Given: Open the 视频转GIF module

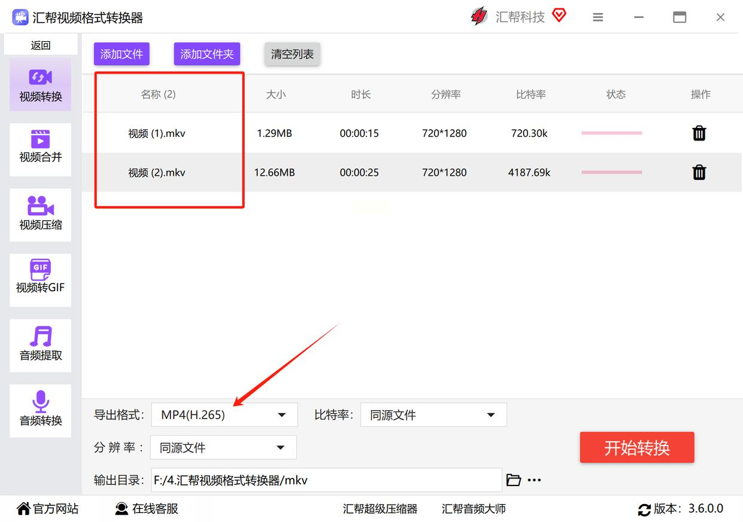Looking at the screenshot, I should coord(40,280).
